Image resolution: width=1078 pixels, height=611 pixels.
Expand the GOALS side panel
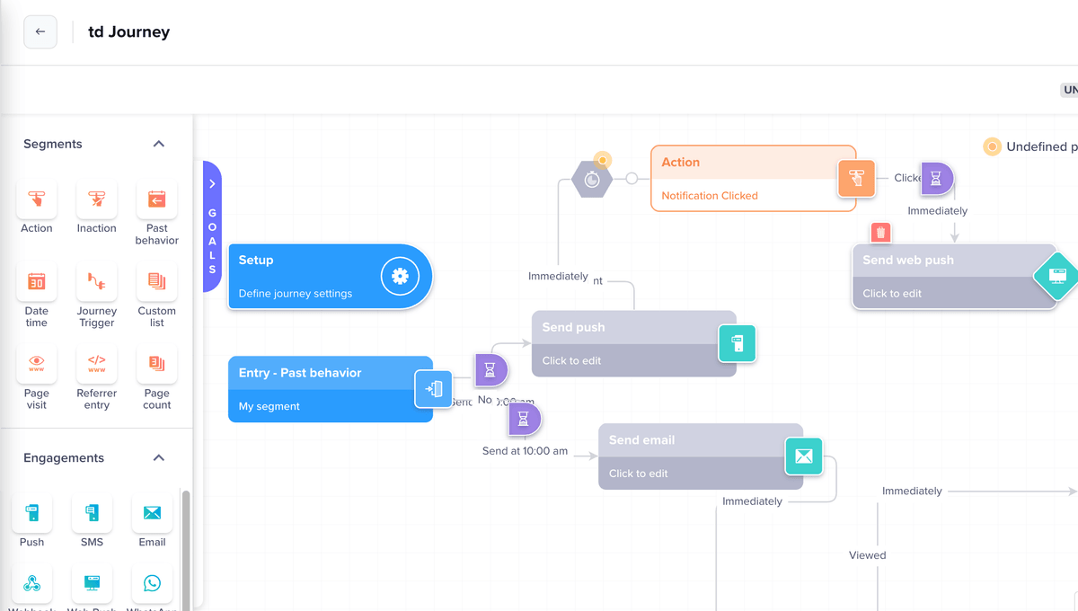pos(212,226)
